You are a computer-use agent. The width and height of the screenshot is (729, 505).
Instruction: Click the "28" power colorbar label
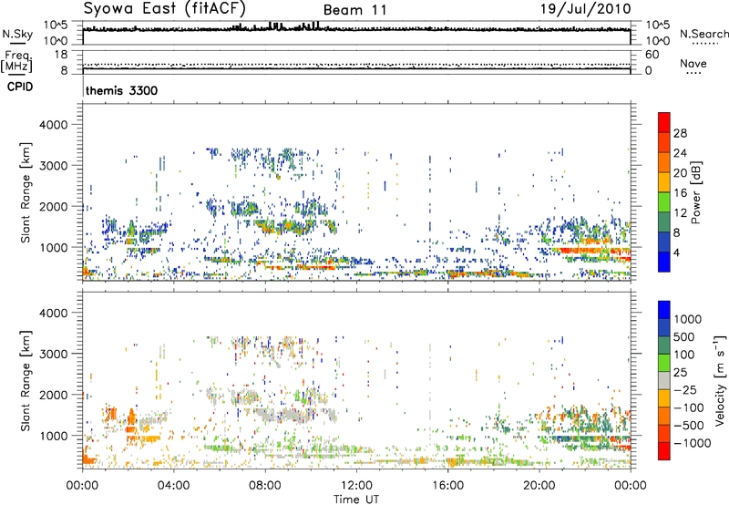pos(680,133)
